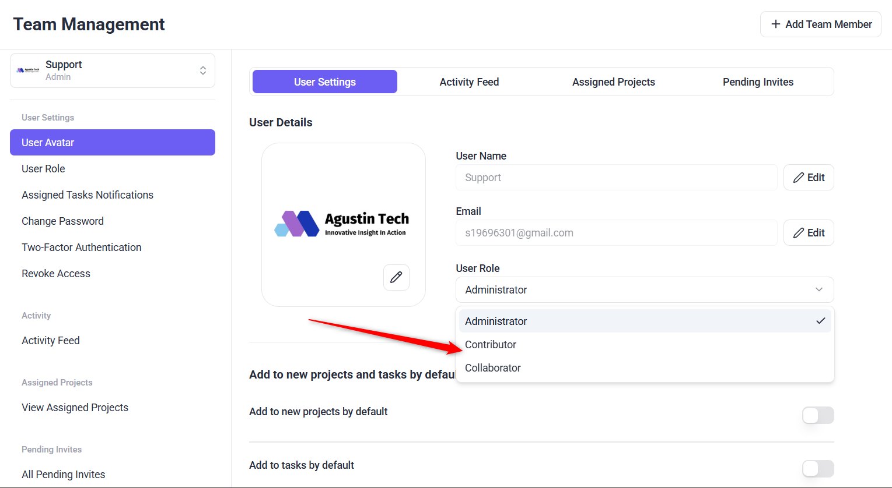Image resolution: width=892 pixels, height=488 pixels.
Task: Click the pencil icon beside Email
Action: tap(799, 233)
